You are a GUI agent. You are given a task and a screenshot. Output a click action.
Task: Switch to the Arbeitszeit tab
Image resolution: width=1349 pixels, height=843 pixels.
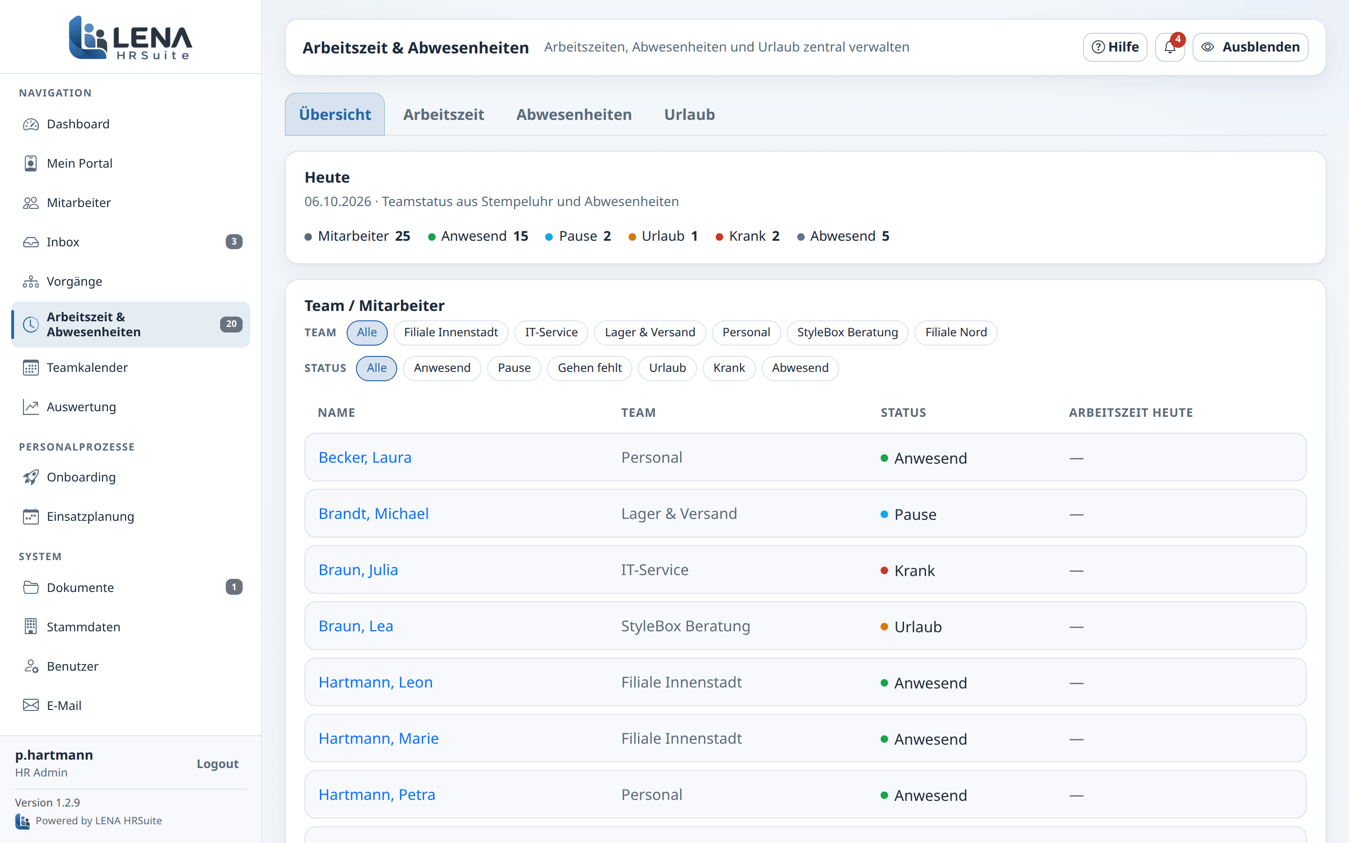point(443,114)
